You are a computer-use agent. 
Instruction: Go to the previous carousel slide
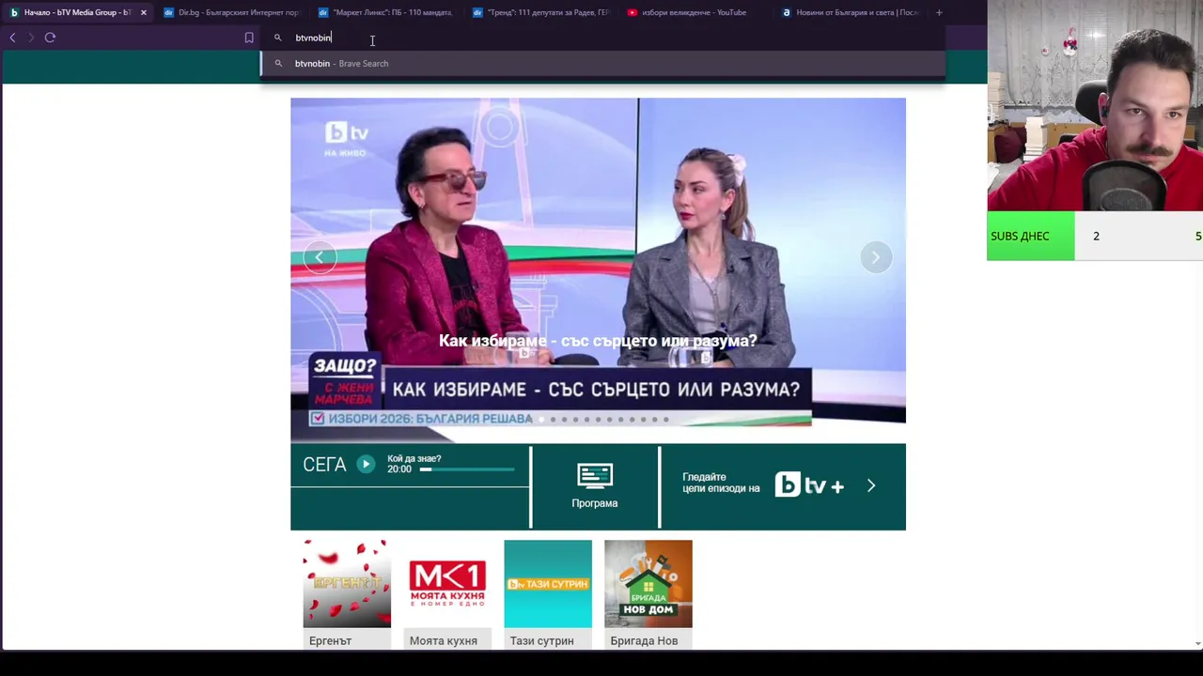319,257
